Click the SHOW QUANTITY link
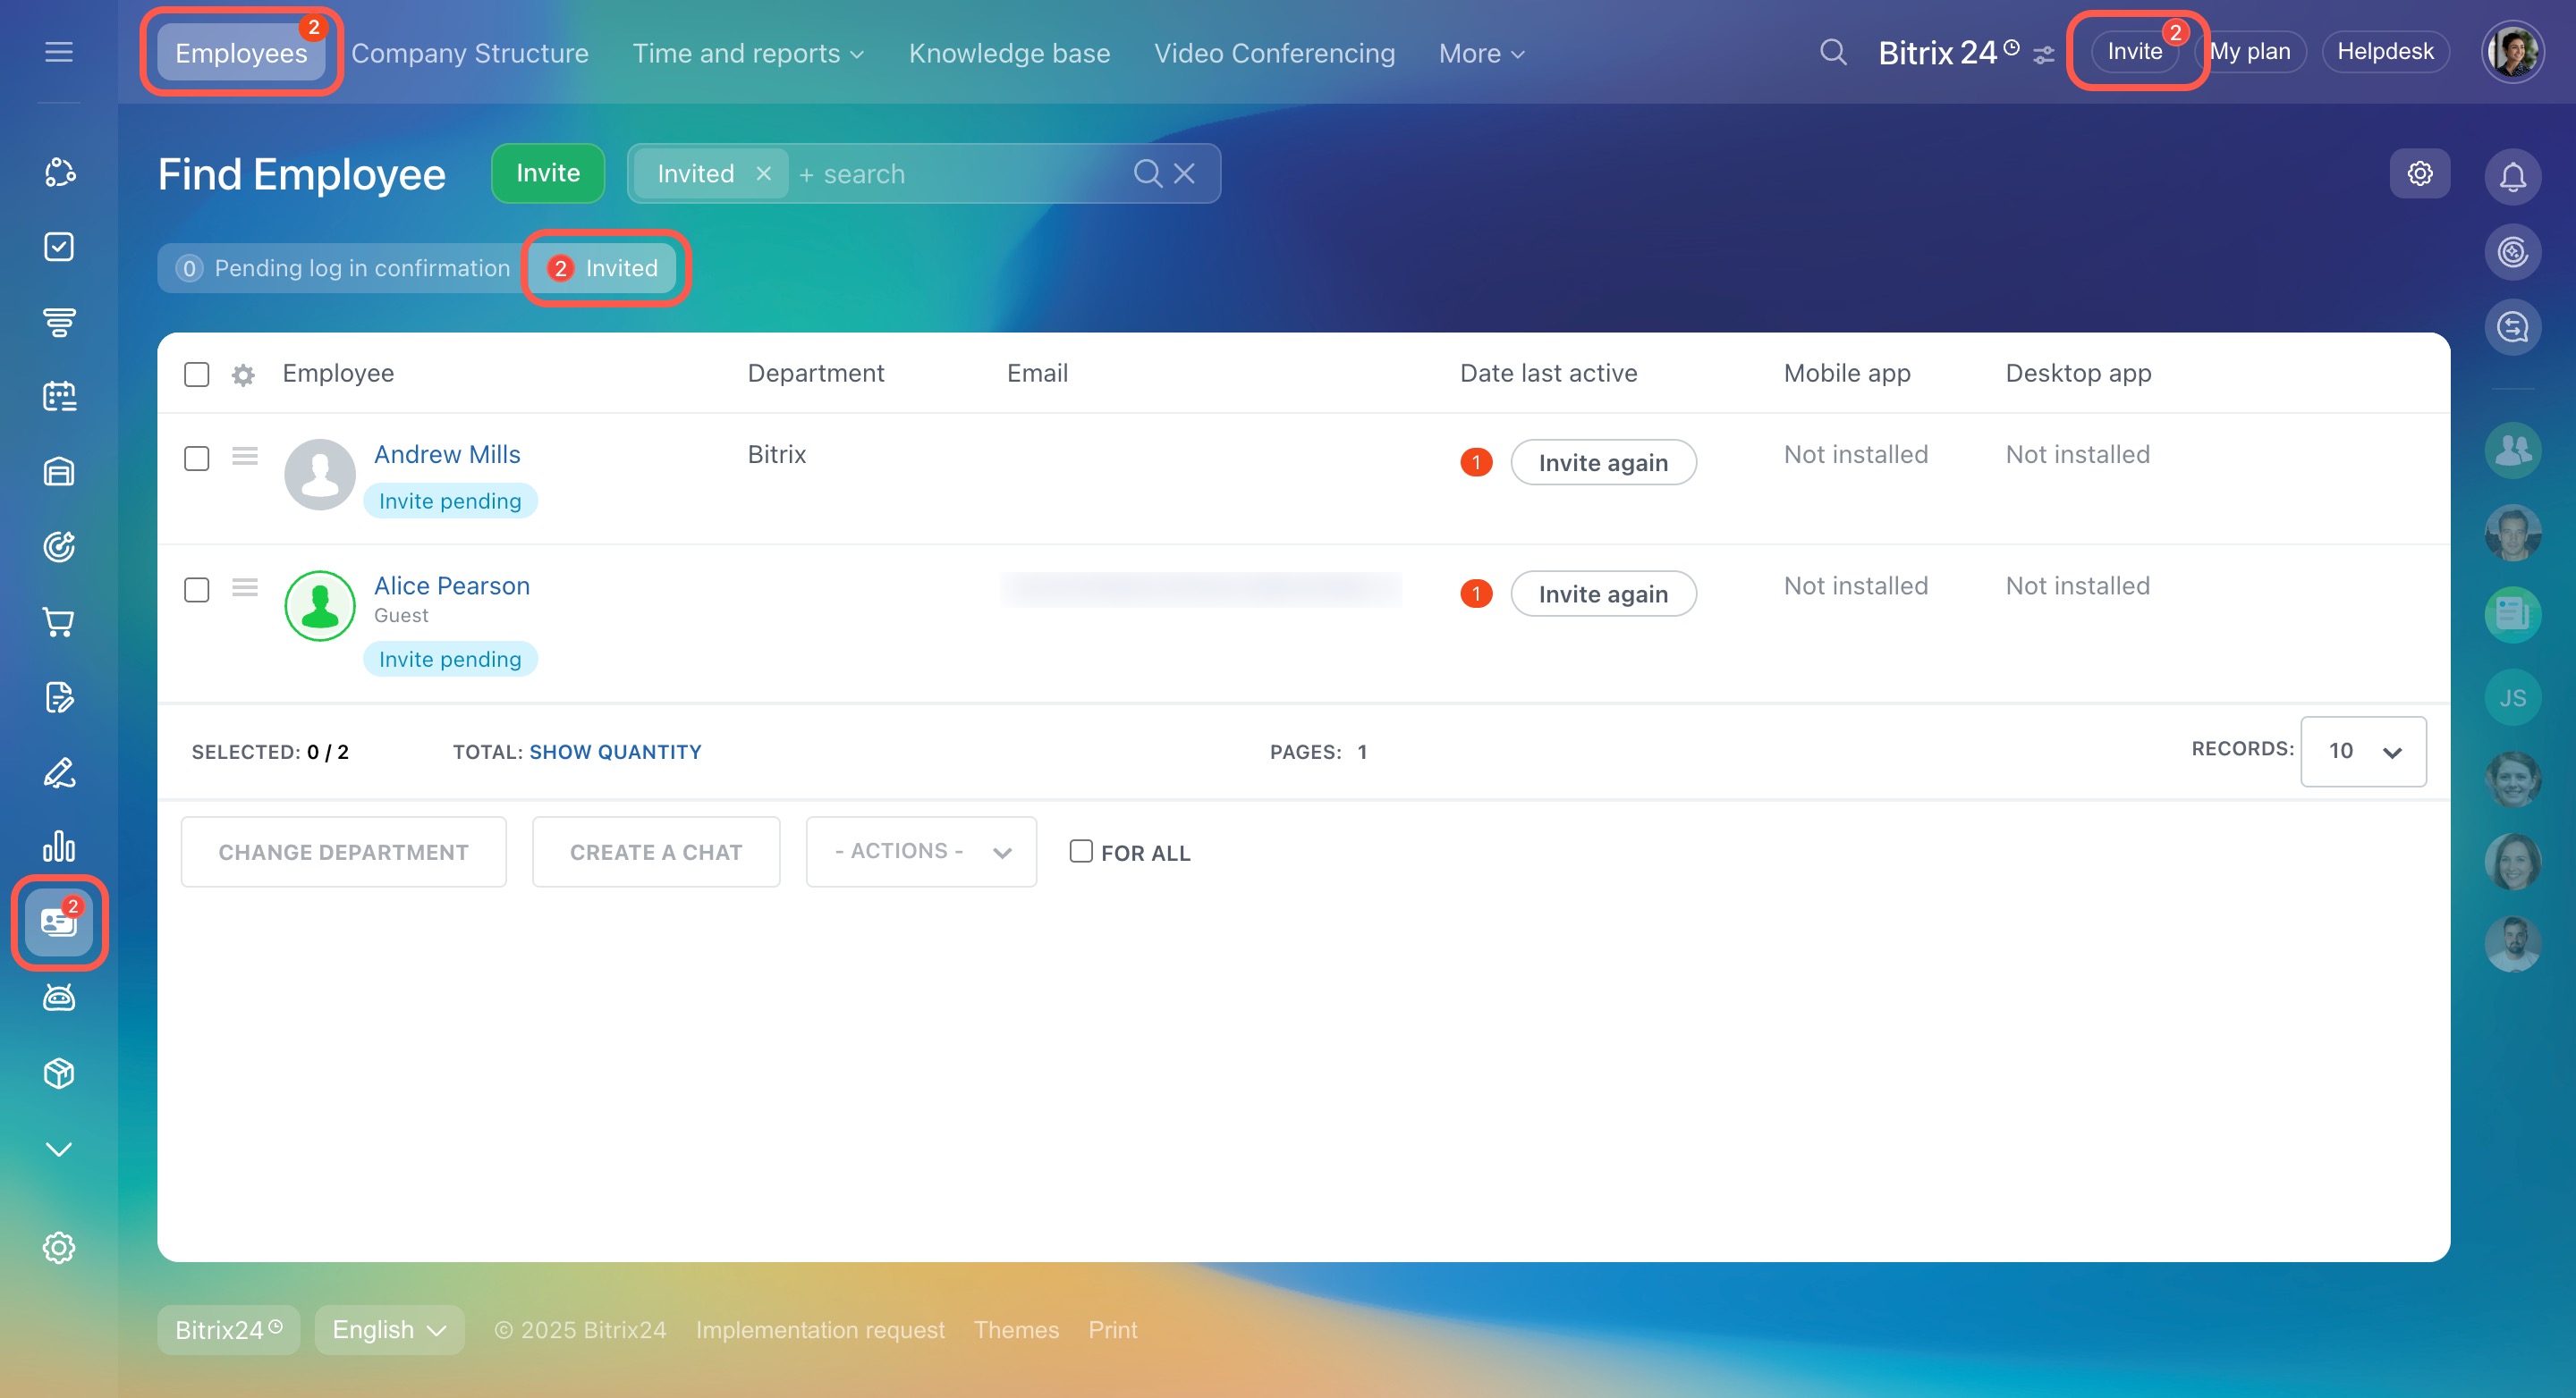 (615, 752)
